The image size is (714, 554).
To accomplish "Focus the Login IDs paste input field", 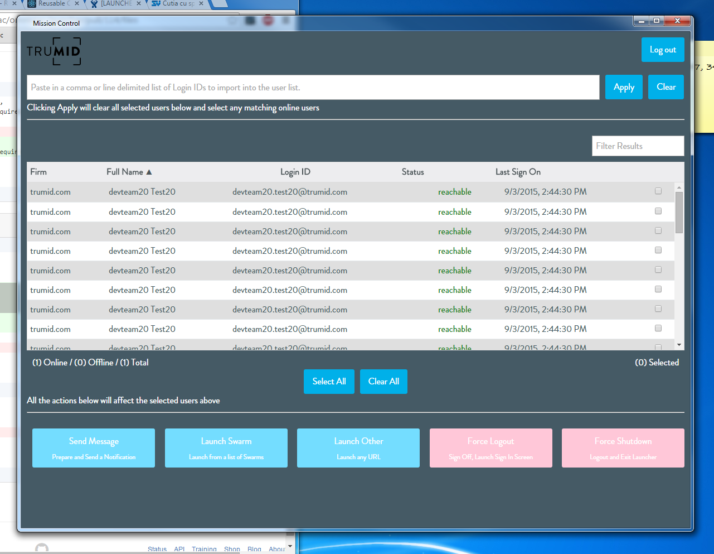I will (x=313, y=88).
